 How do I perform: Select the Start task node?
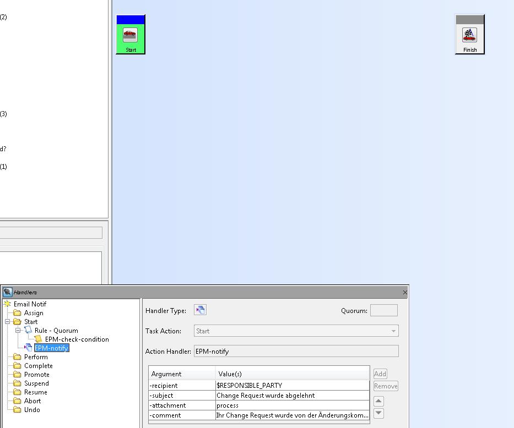tap(131, 34)
